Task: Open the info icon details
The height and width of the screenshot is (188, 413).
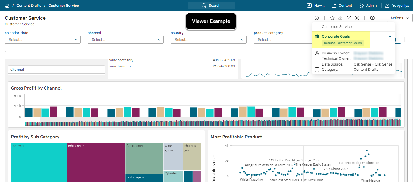Action: pos(317,18)
